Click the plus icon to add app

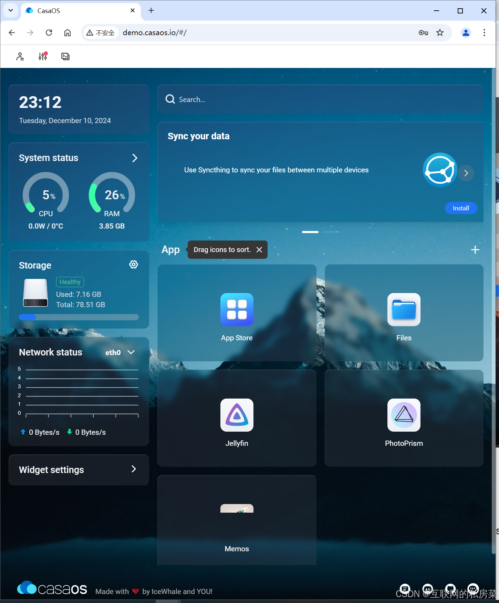pos(475,250)
